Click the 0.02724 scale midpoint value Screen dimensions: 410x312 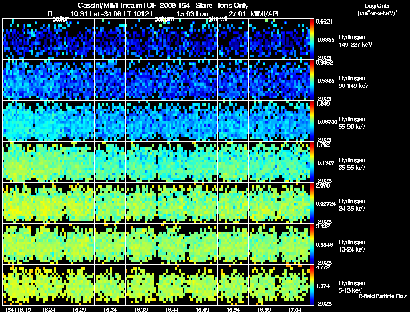pyautogui.click(x=326, y=204)
